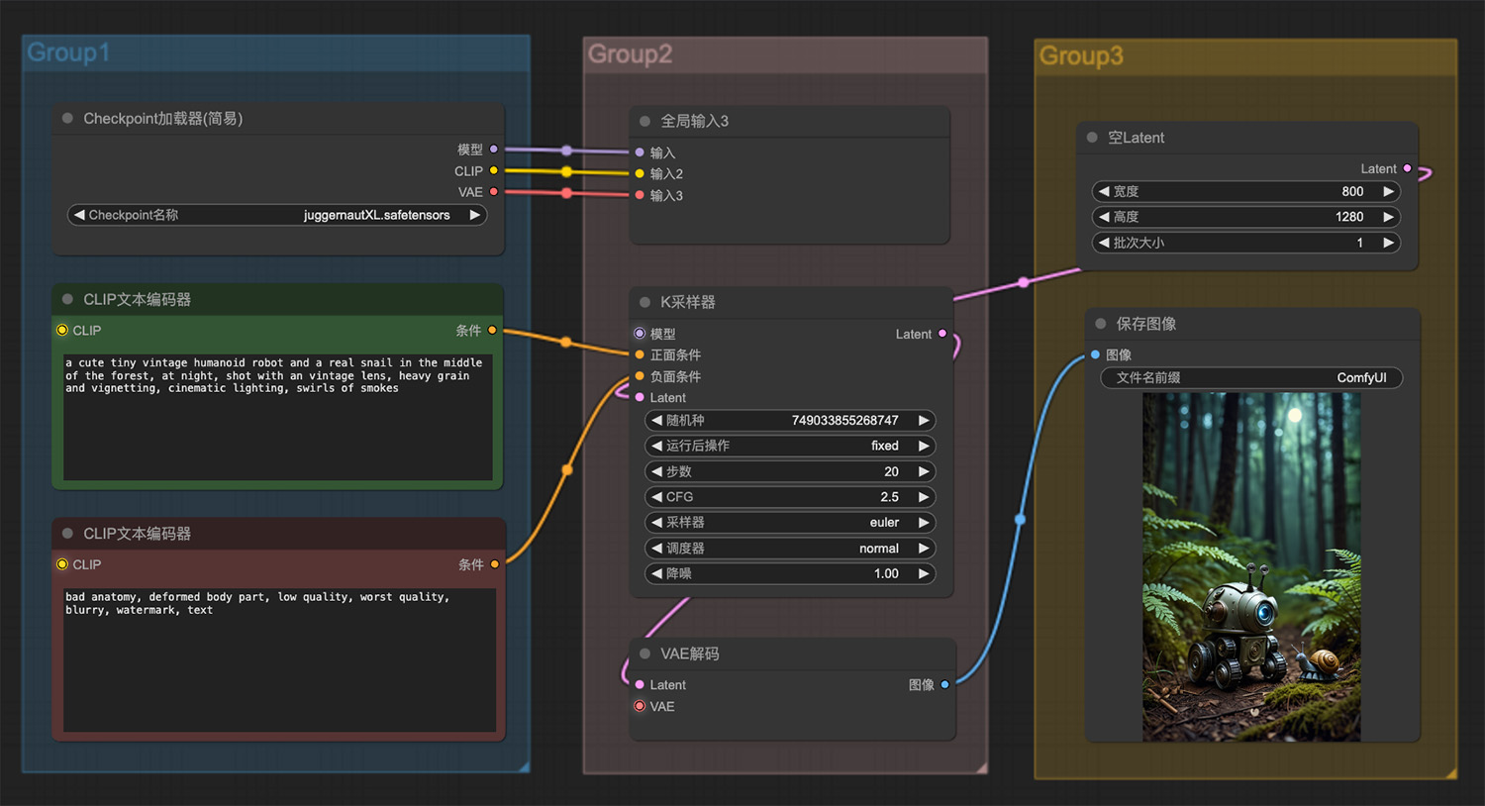Screen dimensions: 1485x806
Task: Click the 输入2 socket on 全局输入3 node
Action: point(640,173)
